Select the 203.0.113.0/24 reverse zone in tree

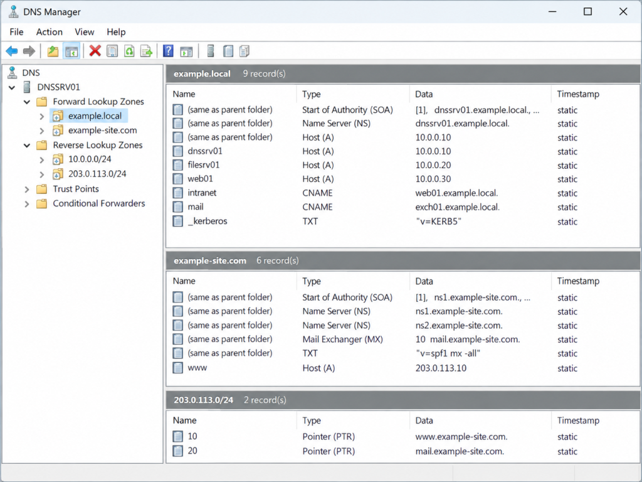tap(97, 174)
